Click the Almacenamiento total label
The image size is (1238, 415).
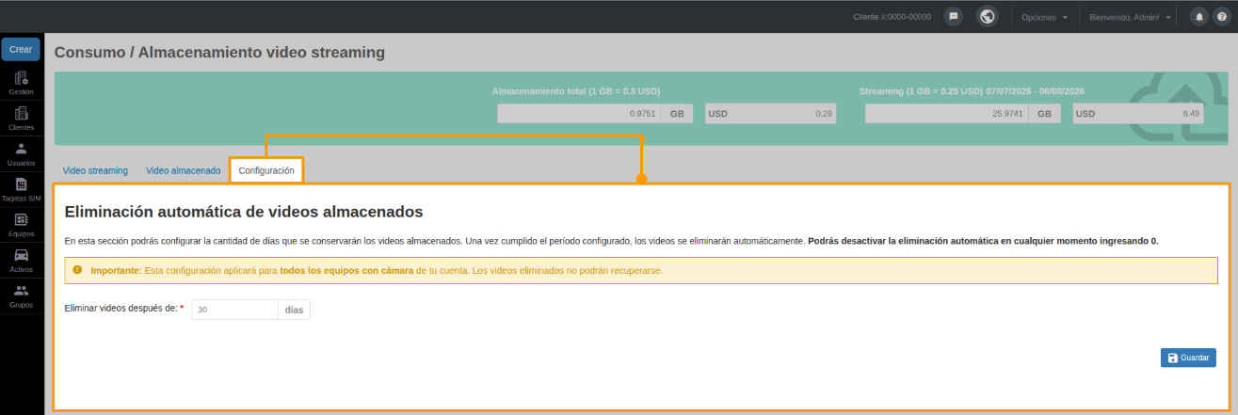(x=576, y=91)
